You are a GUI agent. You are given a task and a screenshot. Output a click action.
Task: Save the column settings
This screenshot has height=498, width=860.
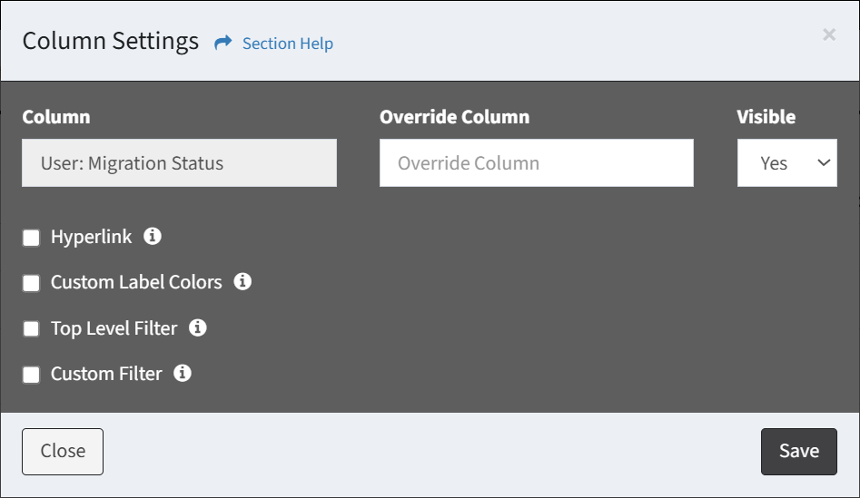point(798,452)
